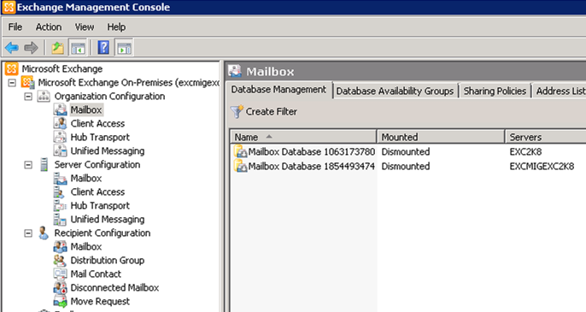This screenshot has height=312, width=586.
Task: Open Help via the question mark icon
Action: pyautogui.click(x=103, y=48)
